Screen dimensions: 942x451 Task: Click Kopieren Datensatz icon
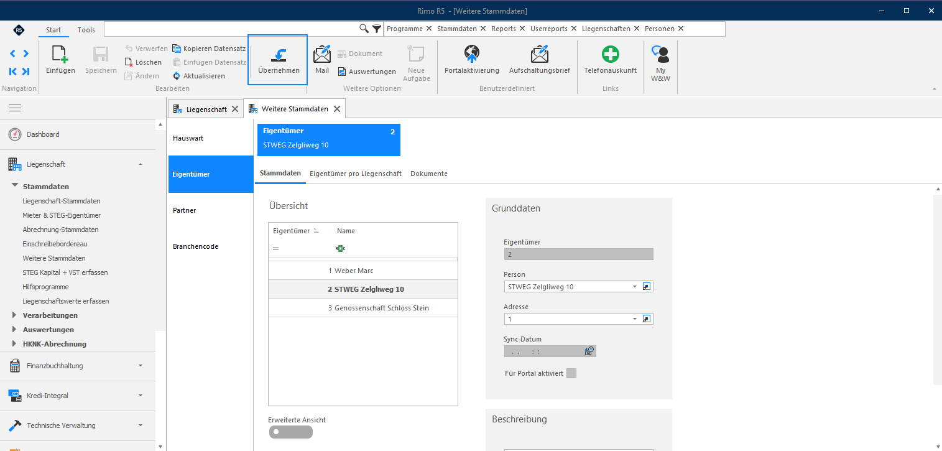pos(177,49)
